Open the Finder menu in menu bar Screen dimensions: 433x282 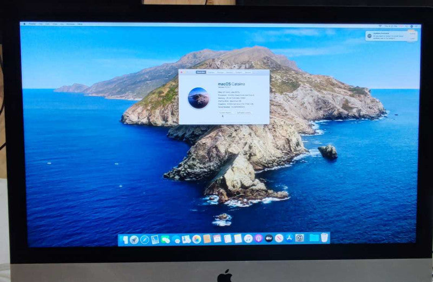pyautogui.click(x=32, y=24)
